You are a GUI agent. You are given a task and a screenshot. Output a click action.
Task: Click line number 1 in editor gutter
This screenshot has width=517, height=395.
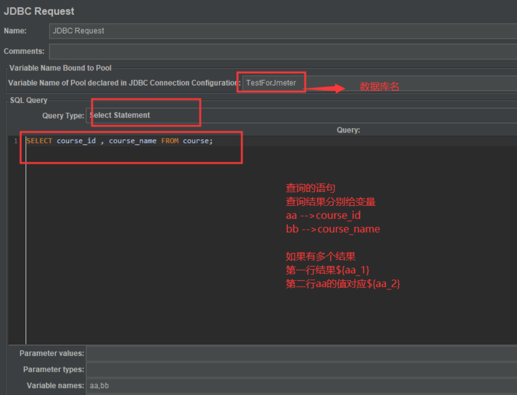(16, 141)
